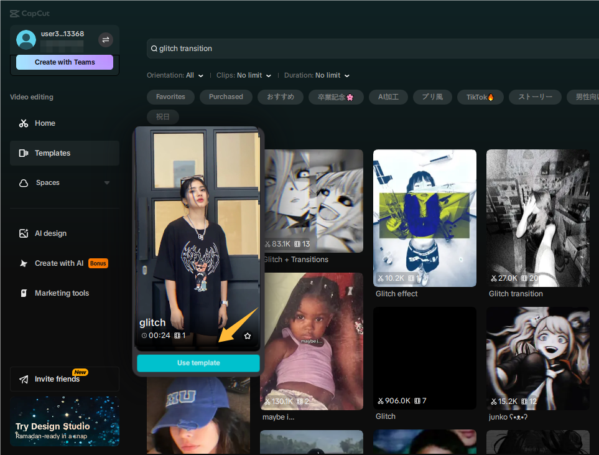Open Spaces in sidebar
This screenshot has width=599, height=455.
click(65, 183)
